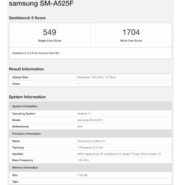
Task: Click the title 'samsung SM-A525F'
Action: tap(41, 3)
